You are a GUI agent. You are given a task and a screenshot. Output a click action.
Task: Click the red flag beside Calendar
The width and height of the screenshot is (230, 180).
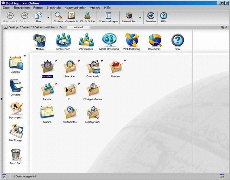tap(25, 56)
